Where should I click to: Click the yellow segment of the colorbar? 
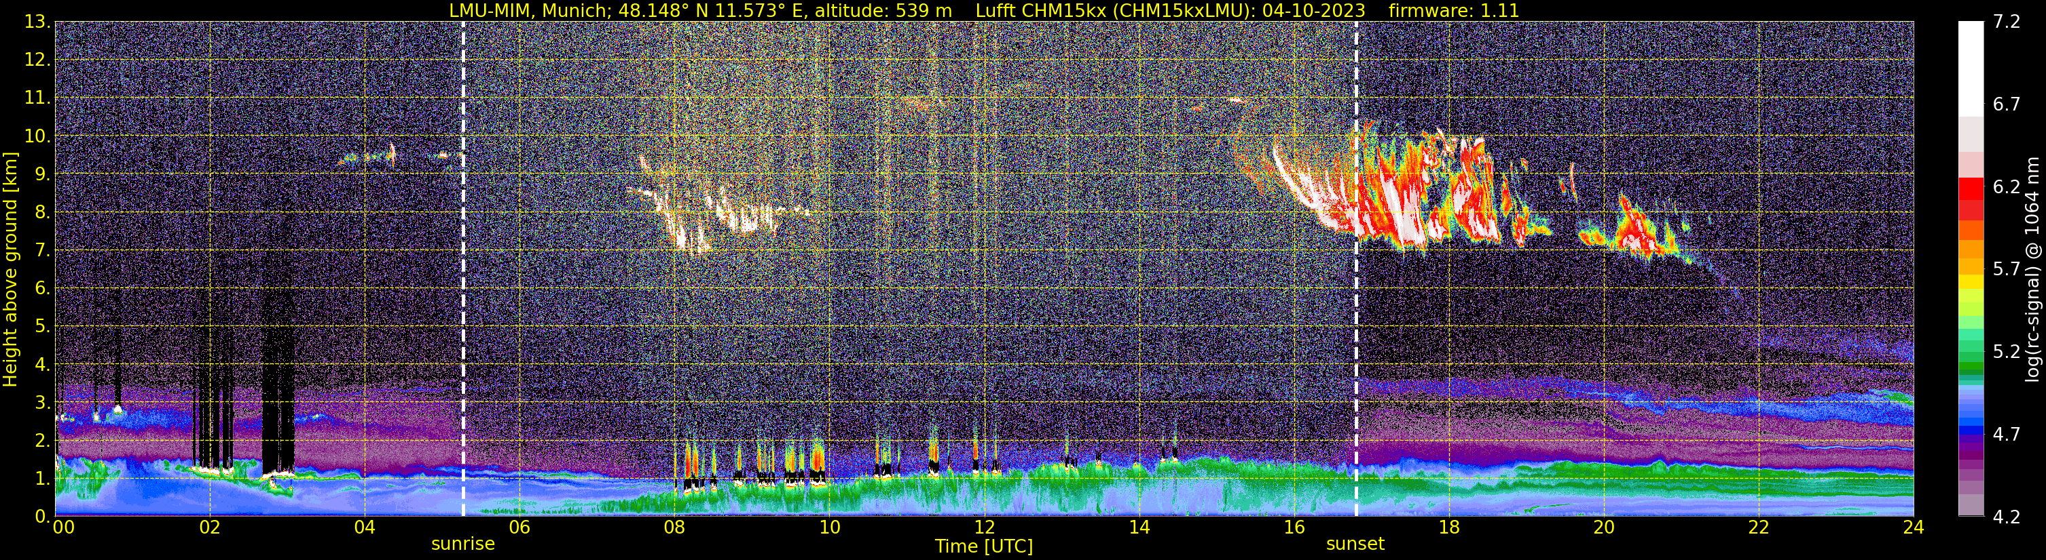(x=1971, y=281)
